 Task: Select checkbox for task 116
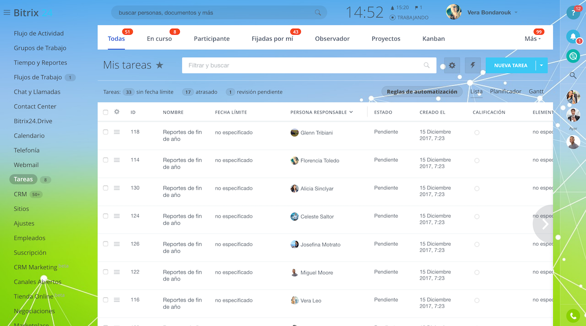click(x=105, y=300)
